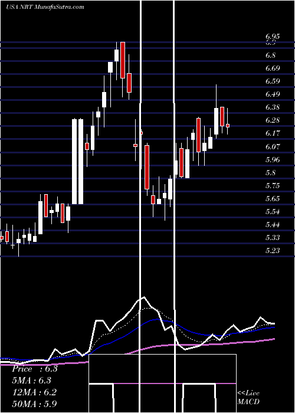Click the 6.49 price axis label

[x=273, y=94]
